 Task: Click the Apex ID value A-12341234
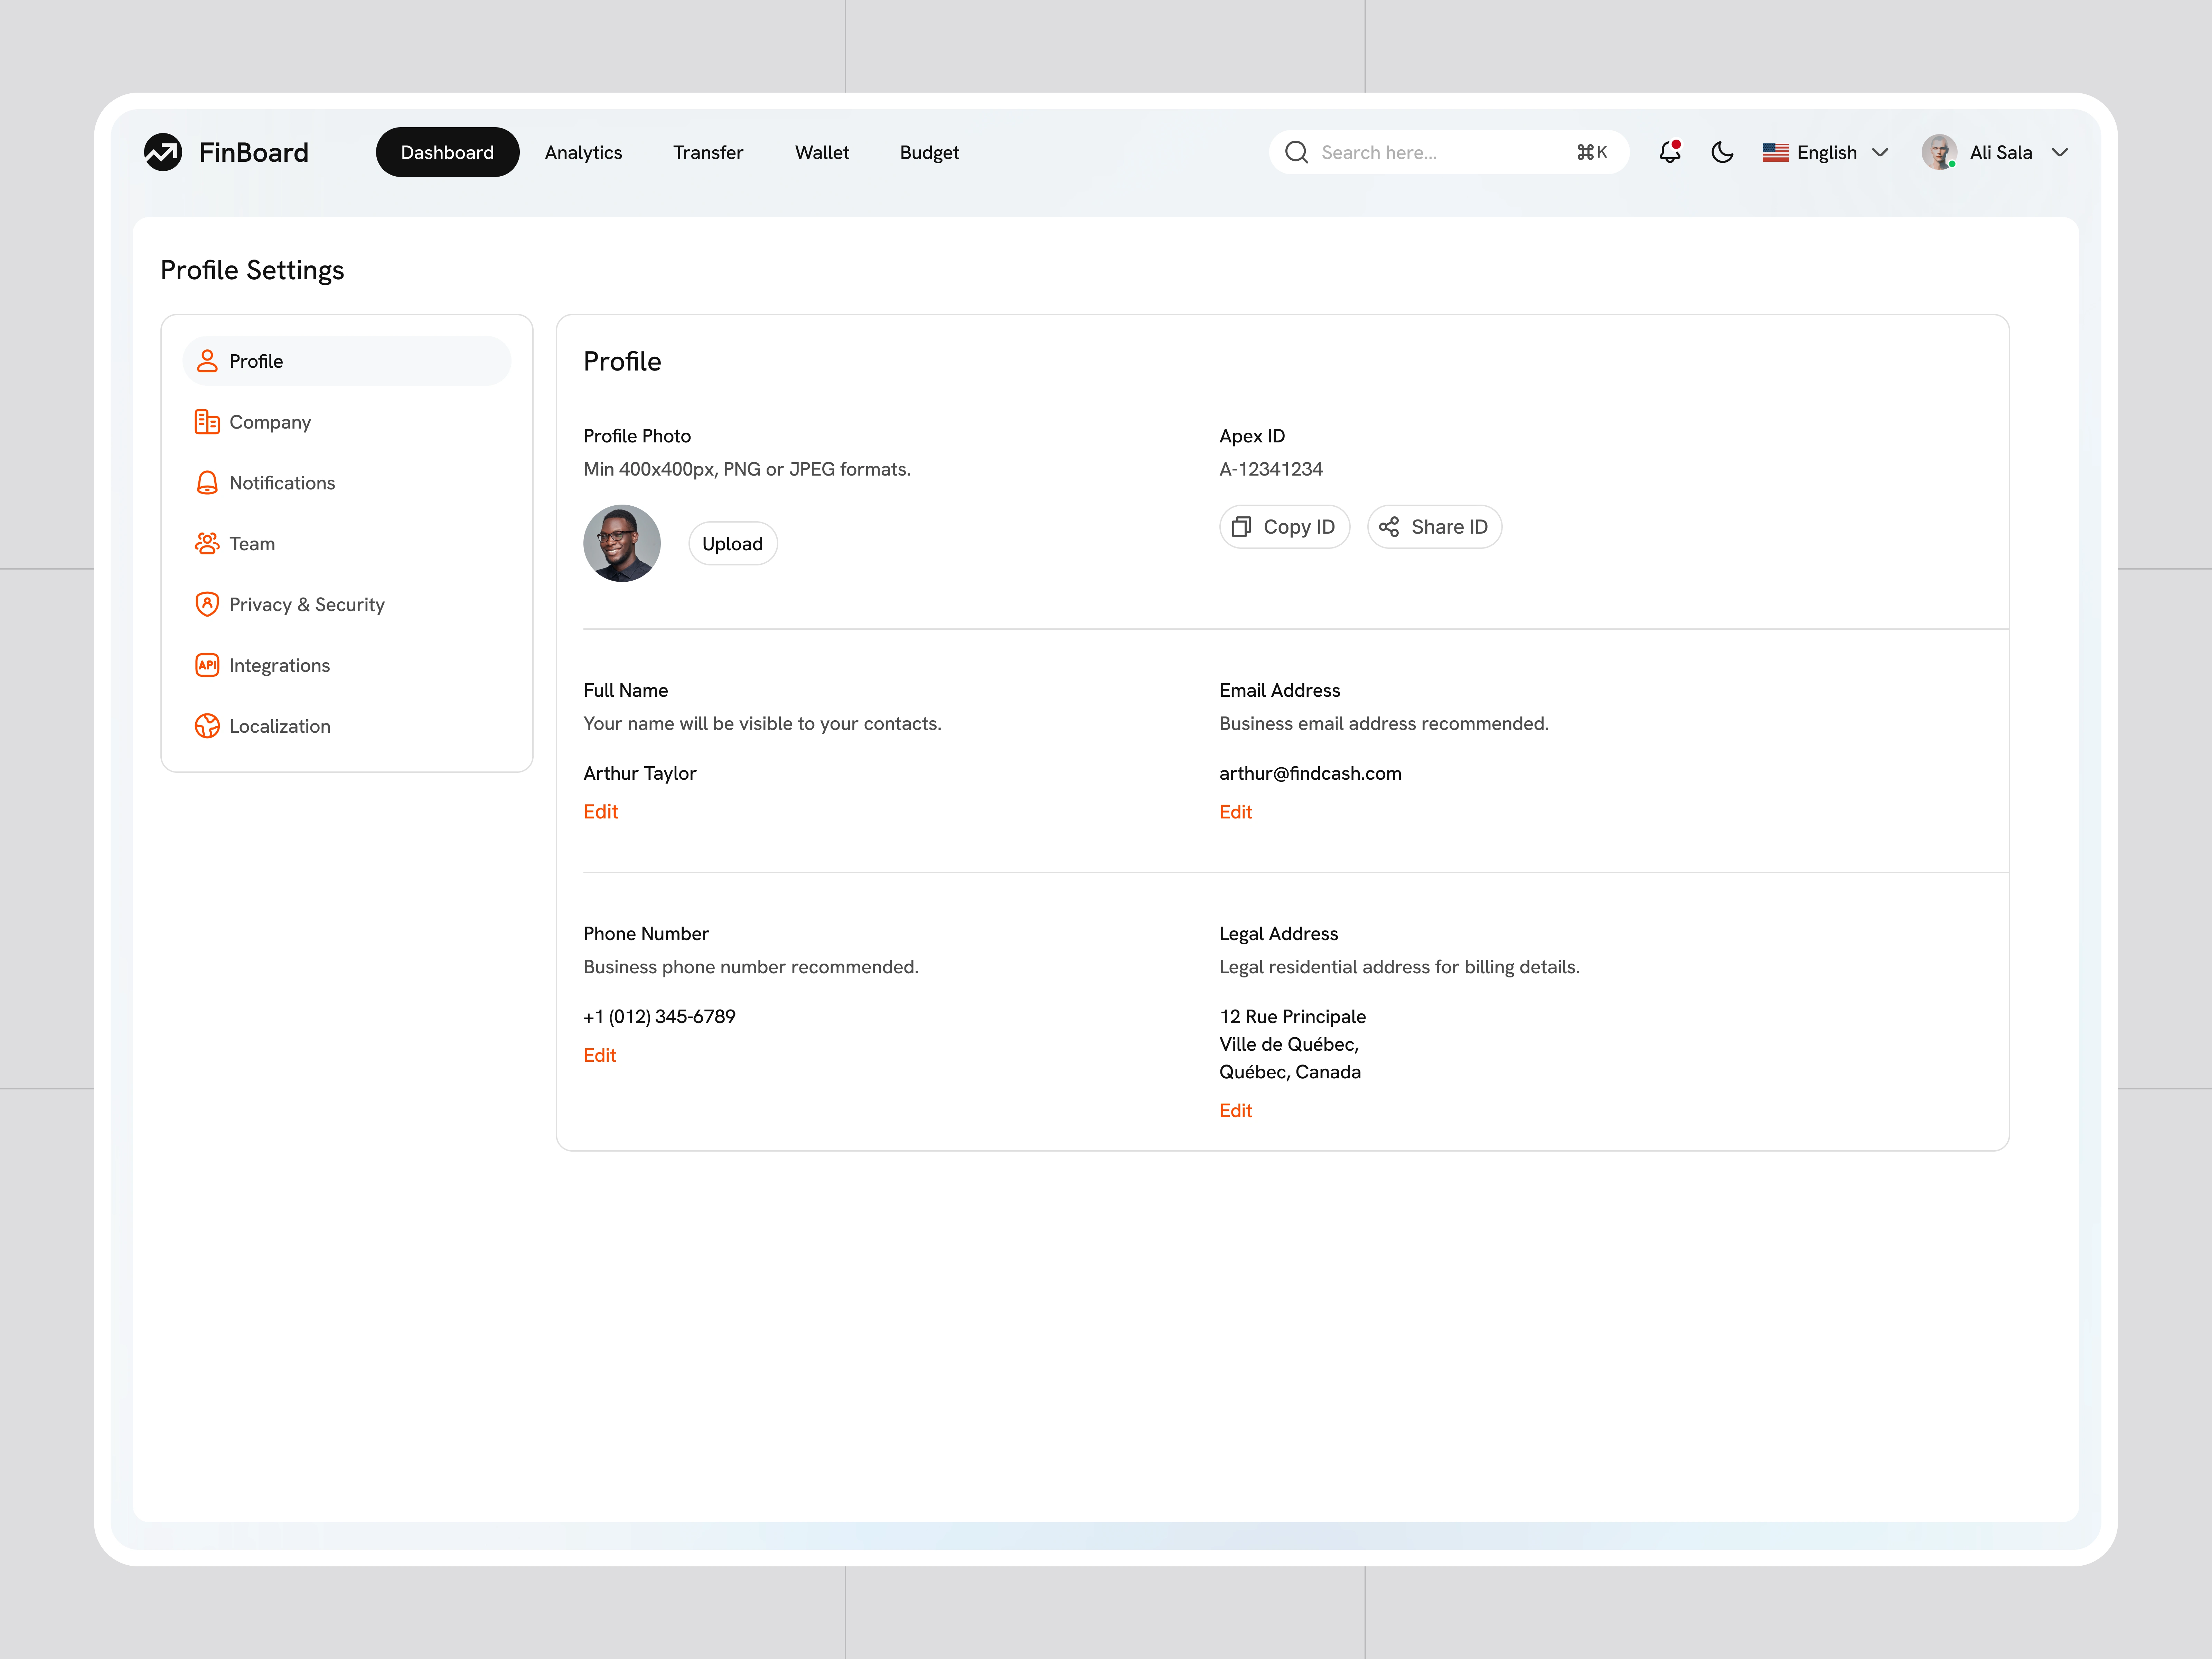pyautogui.click(x=1271, y=469)
